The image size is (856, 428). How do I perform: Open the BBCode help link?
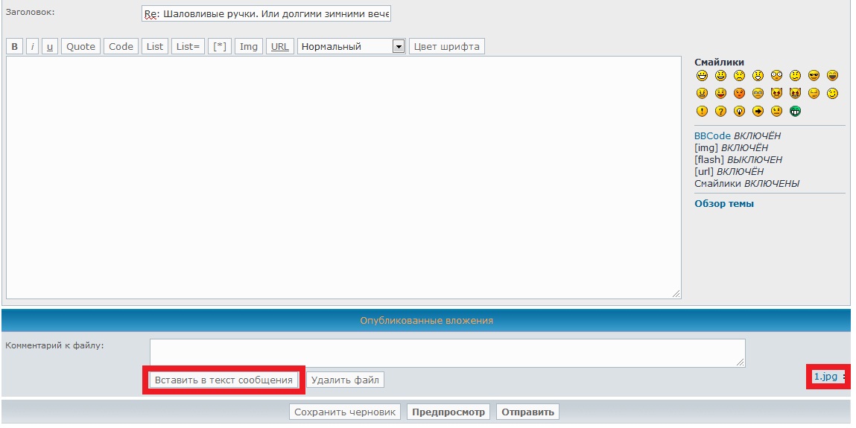point(712,136)
